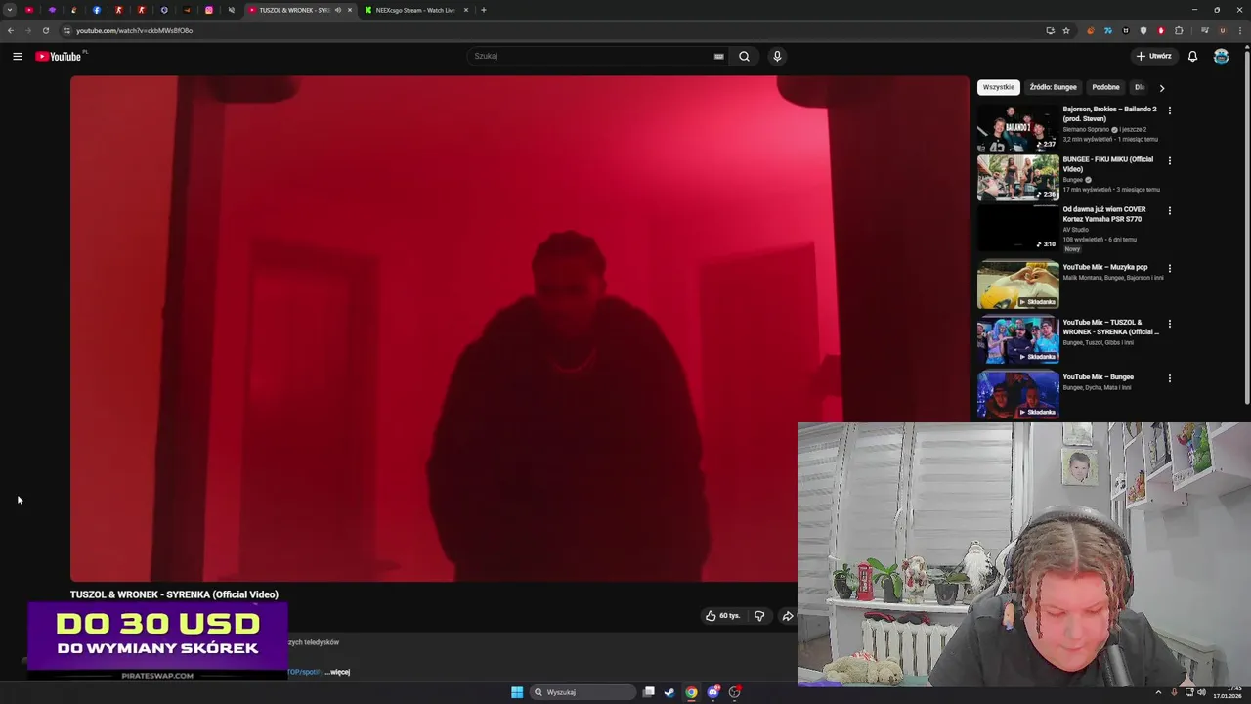The width and height of the screenshot is (1251, 704).
Task: Close the NEEXcsgo Stream tab
Action: [x=466, y=10]
